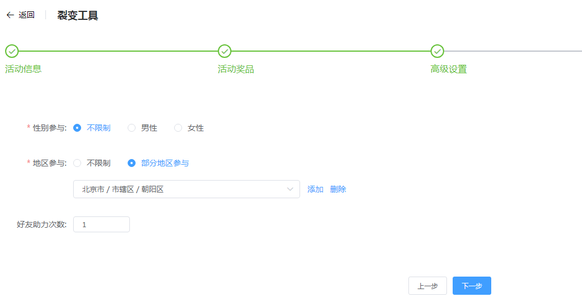Click the 上一步 button

pos(428,286)
